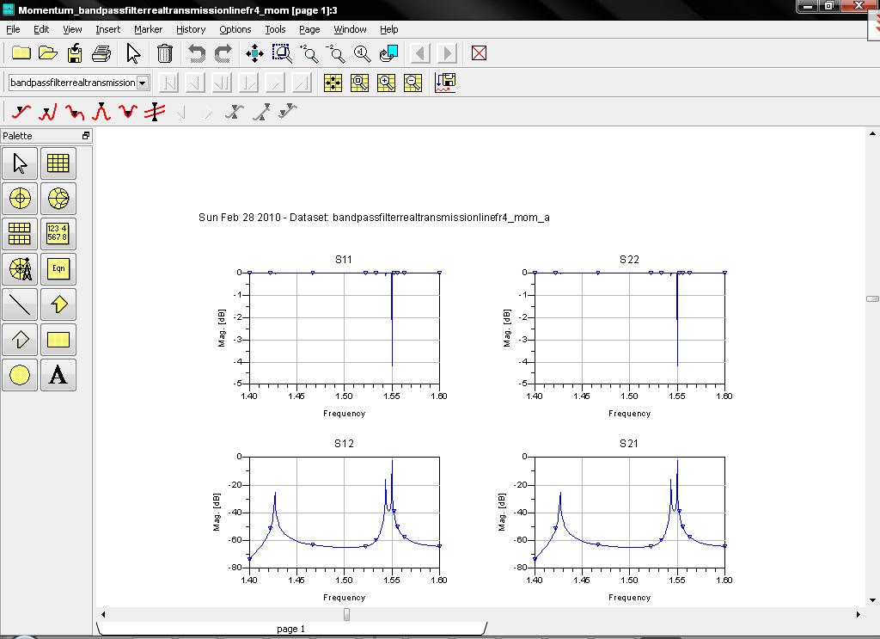880x639 pixels.
Task: Click the horizontal scrollbar thumb
Action: tap(346, 614)
